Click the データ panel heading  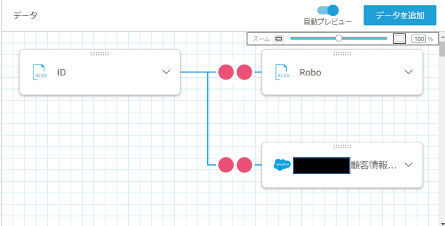click(26, 16)
